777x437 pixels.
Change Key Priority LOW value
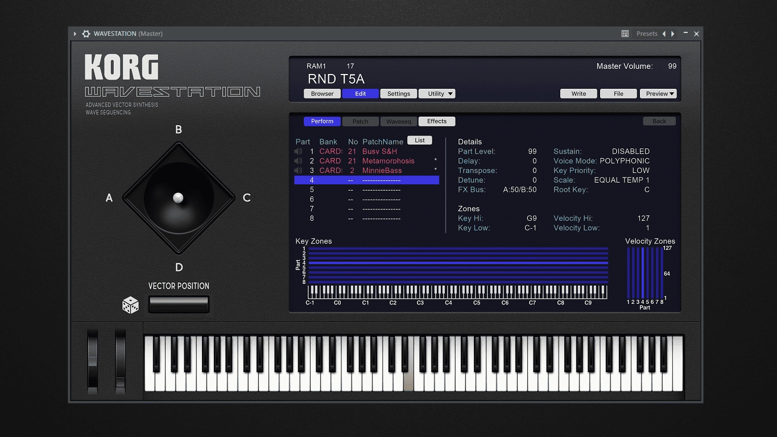click(x=640, y=171)
